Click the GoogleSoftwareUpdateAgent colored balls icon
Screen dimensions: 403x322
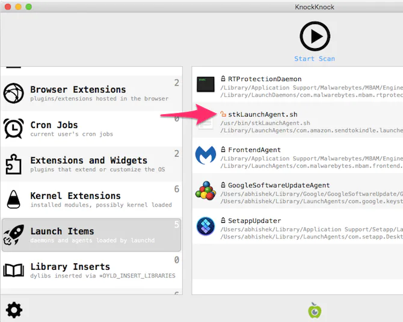[x=206, y=190]
